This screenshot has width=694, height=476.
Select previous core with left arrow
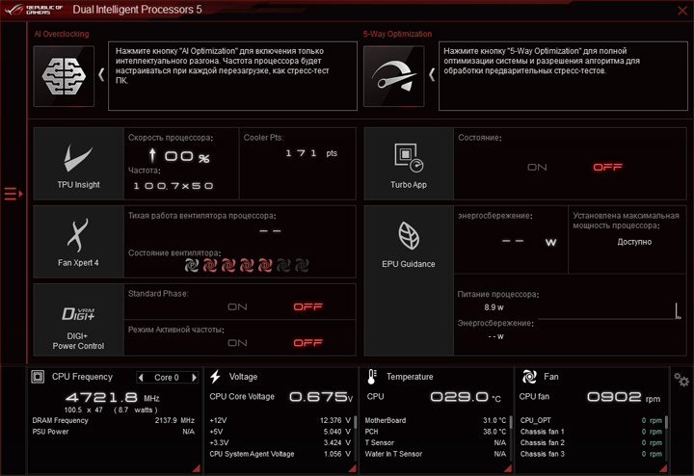pos(141,378)
